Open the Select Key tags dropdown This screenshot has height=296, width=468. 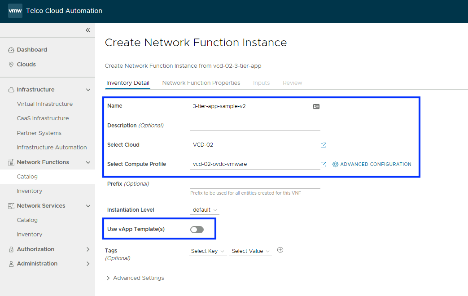pyautogui.click(x=208, y=251)
